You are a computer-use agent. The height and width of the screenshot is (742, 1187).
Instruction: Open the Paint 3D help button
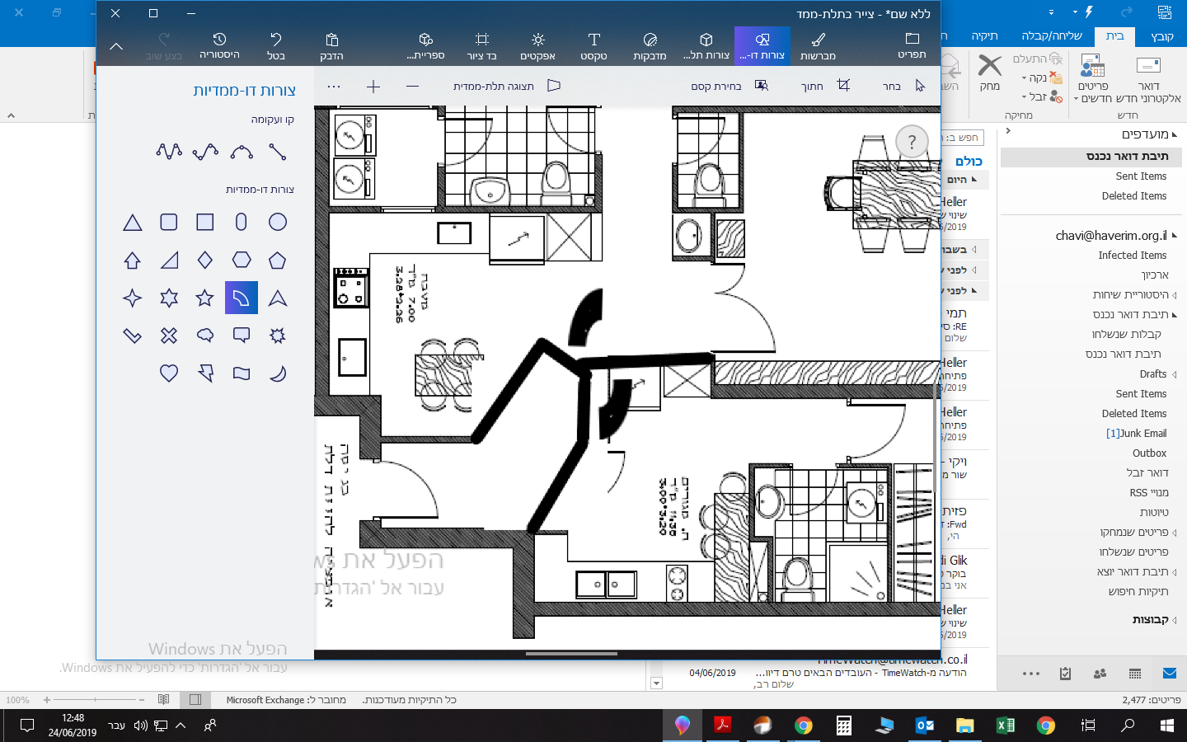pos(912,143)
